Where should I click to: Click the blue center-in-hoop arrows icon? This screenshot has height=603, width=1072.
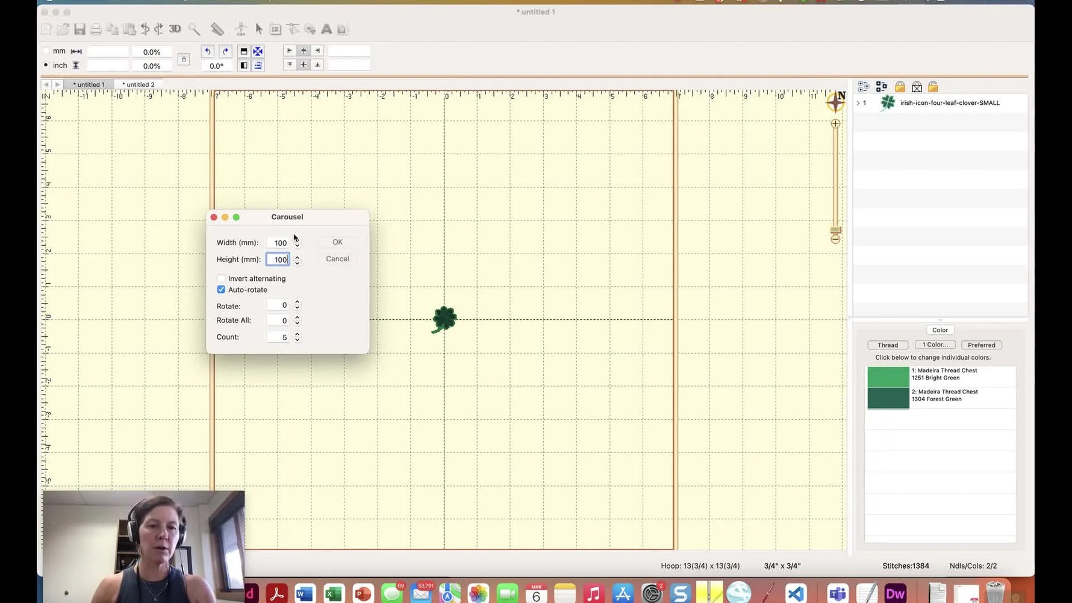pos(258,51)
